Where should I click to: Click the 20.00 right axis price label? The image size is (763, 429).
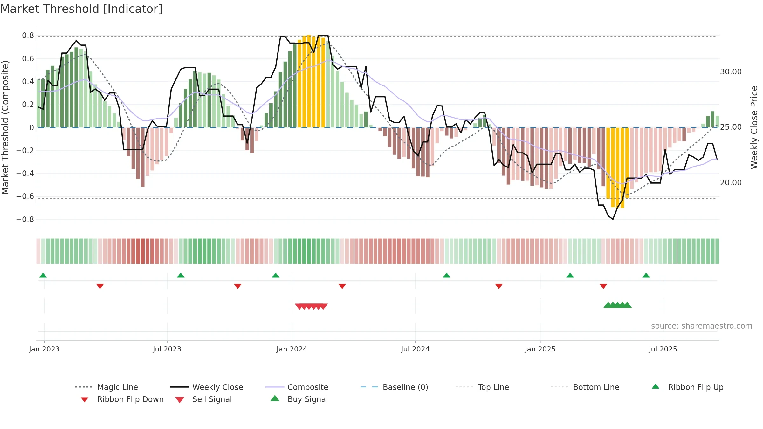coord(731,183)
